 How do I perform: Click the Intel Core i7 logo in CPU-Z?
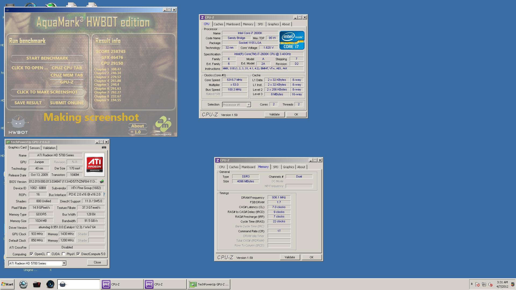[x=292, y=40]
